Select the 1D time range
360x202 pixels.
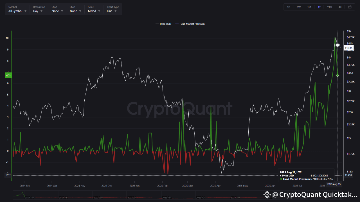point(289,7)
